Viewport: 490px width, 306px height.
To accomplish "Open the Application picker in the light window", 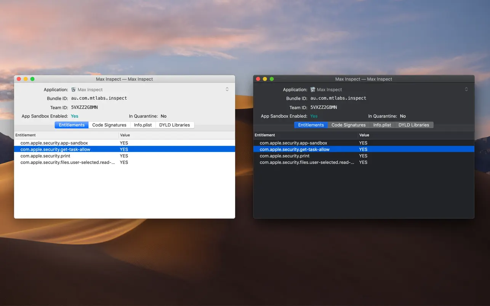I will tap(227, 89).
